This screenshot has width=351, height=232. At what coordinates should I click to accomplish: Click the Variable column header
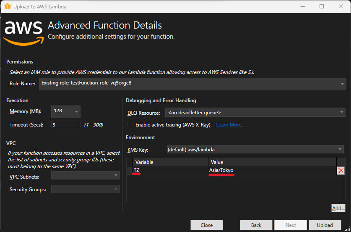tap(170, 162)
